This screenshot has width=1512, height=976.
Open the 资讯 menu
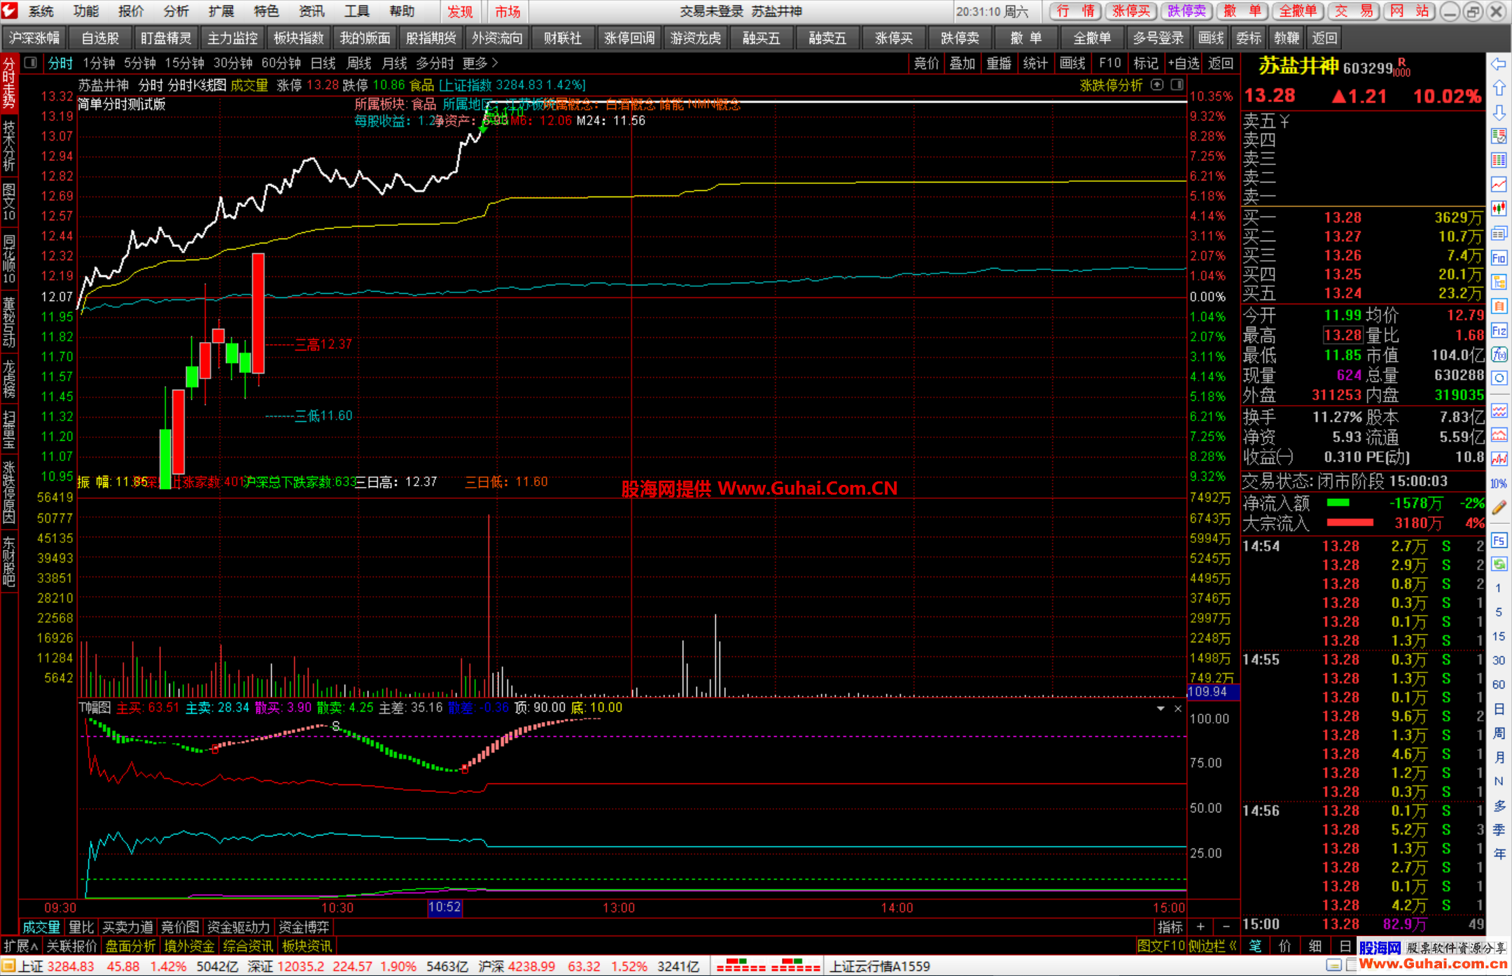pyautogui.click(x=311, y=11)
